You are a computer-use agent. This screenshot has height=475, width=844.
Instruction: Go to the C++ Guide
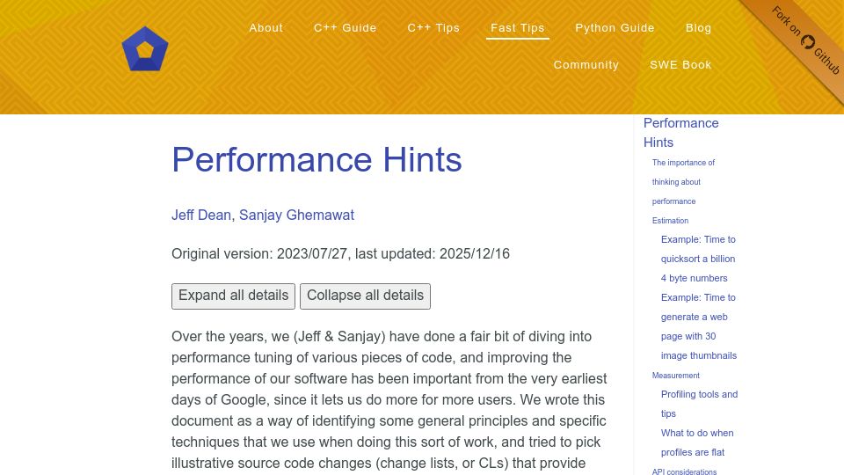(345, 28)
